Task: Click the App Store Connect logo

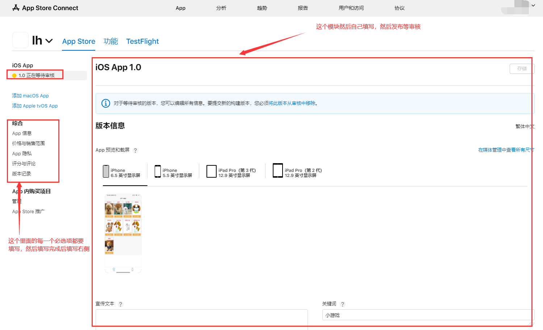Action: (45, 8)
